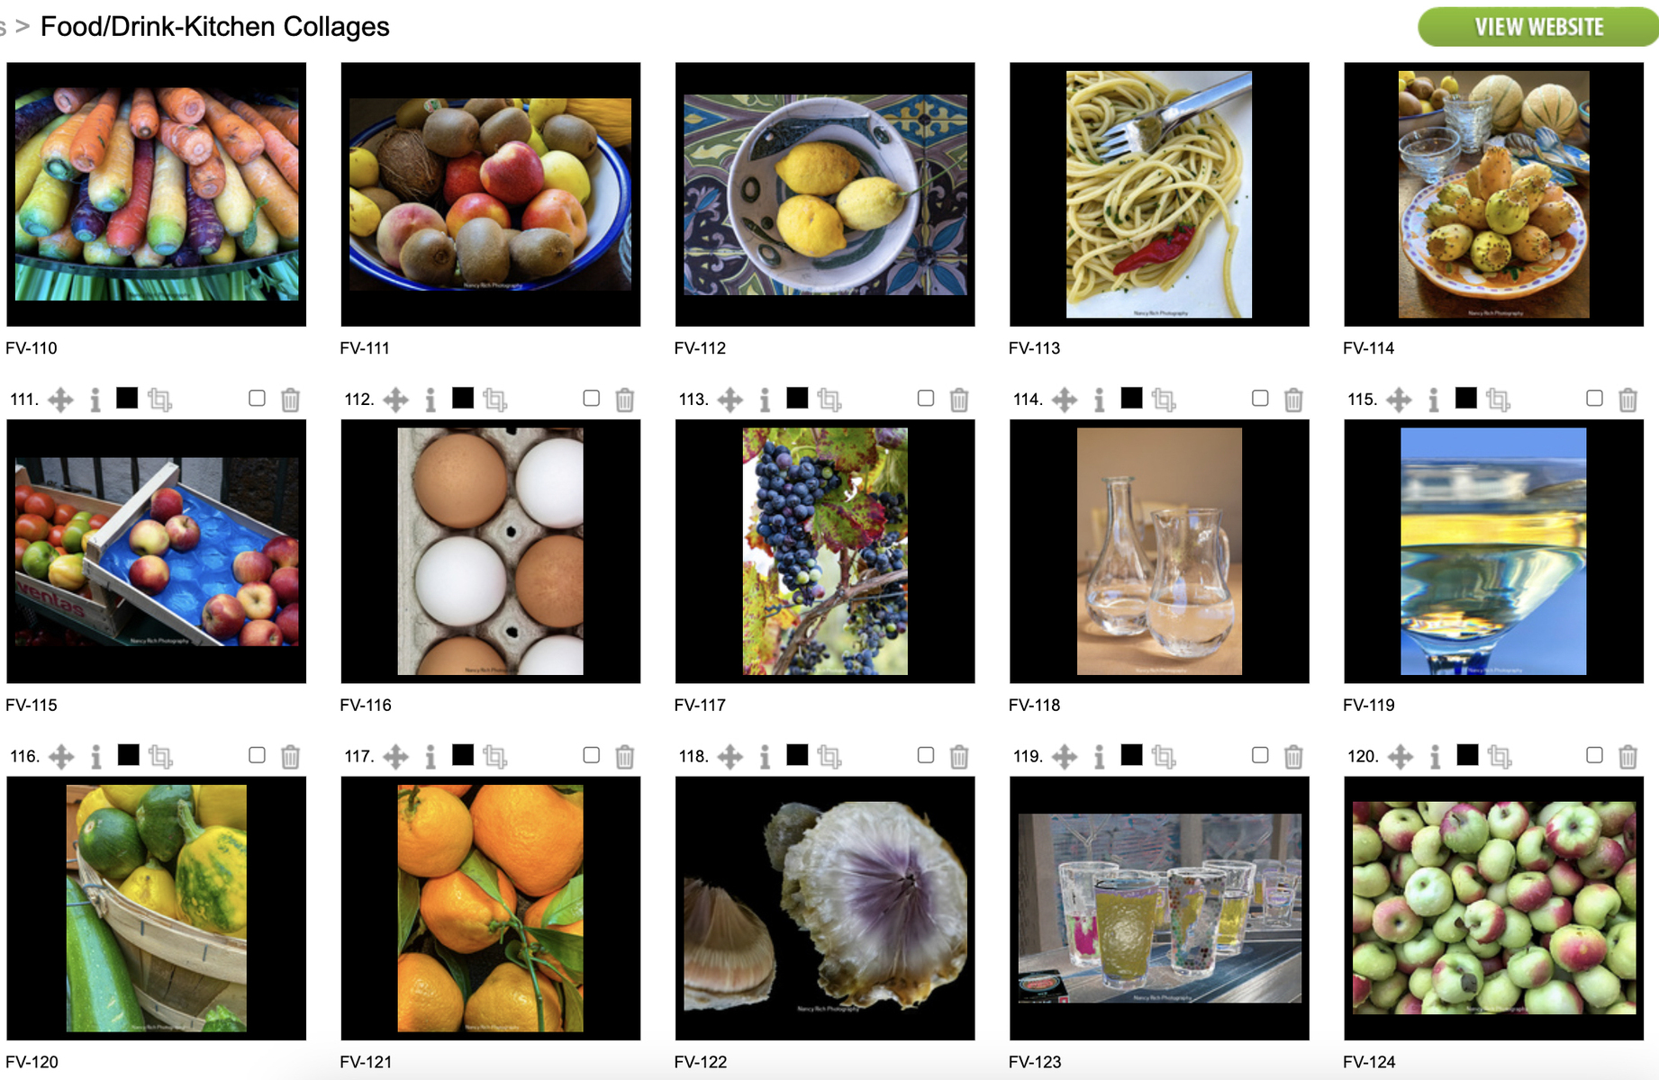This screenshot has width=1659, height=1080.
Task: Open info icon for image 112
Action: coord(431,400)
